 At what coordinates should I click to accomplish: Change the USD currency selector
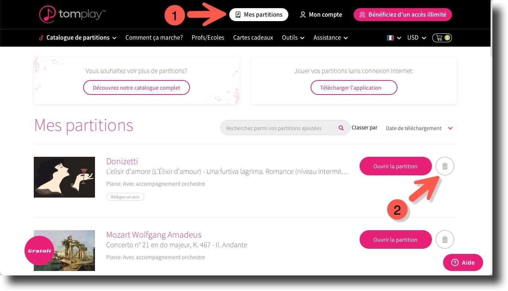click(x=416, y=38)
